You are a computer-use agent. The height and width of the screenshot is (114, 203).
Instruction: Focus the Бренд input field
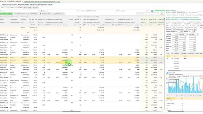tap(62, 11)
